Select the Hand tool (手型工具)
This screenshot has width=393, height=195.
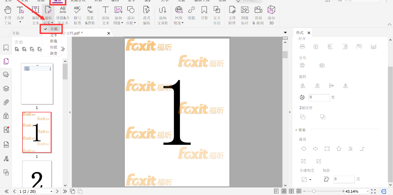click(x=7, y=15)
